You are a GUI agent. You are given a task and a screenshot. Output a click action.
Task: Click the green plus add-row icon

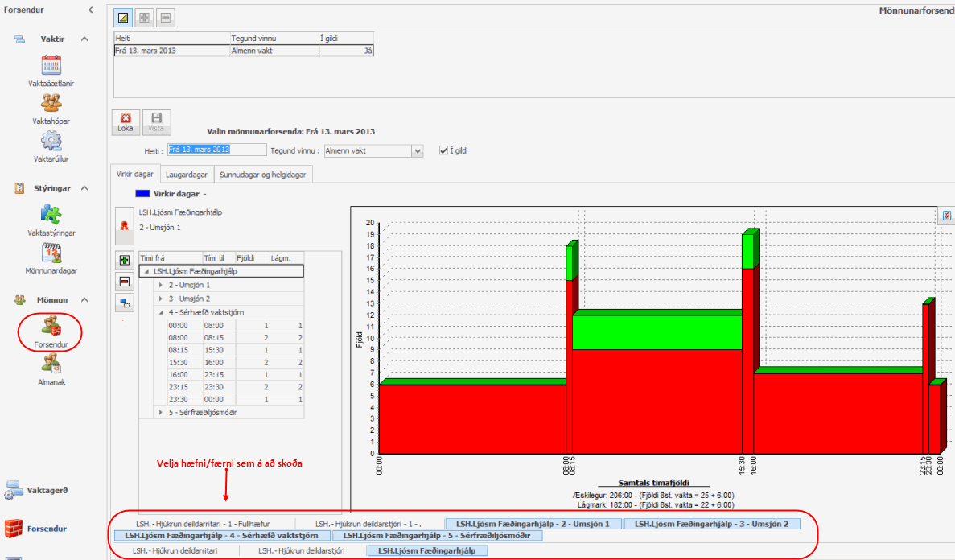pyautogui.click(x=124, y=260)
